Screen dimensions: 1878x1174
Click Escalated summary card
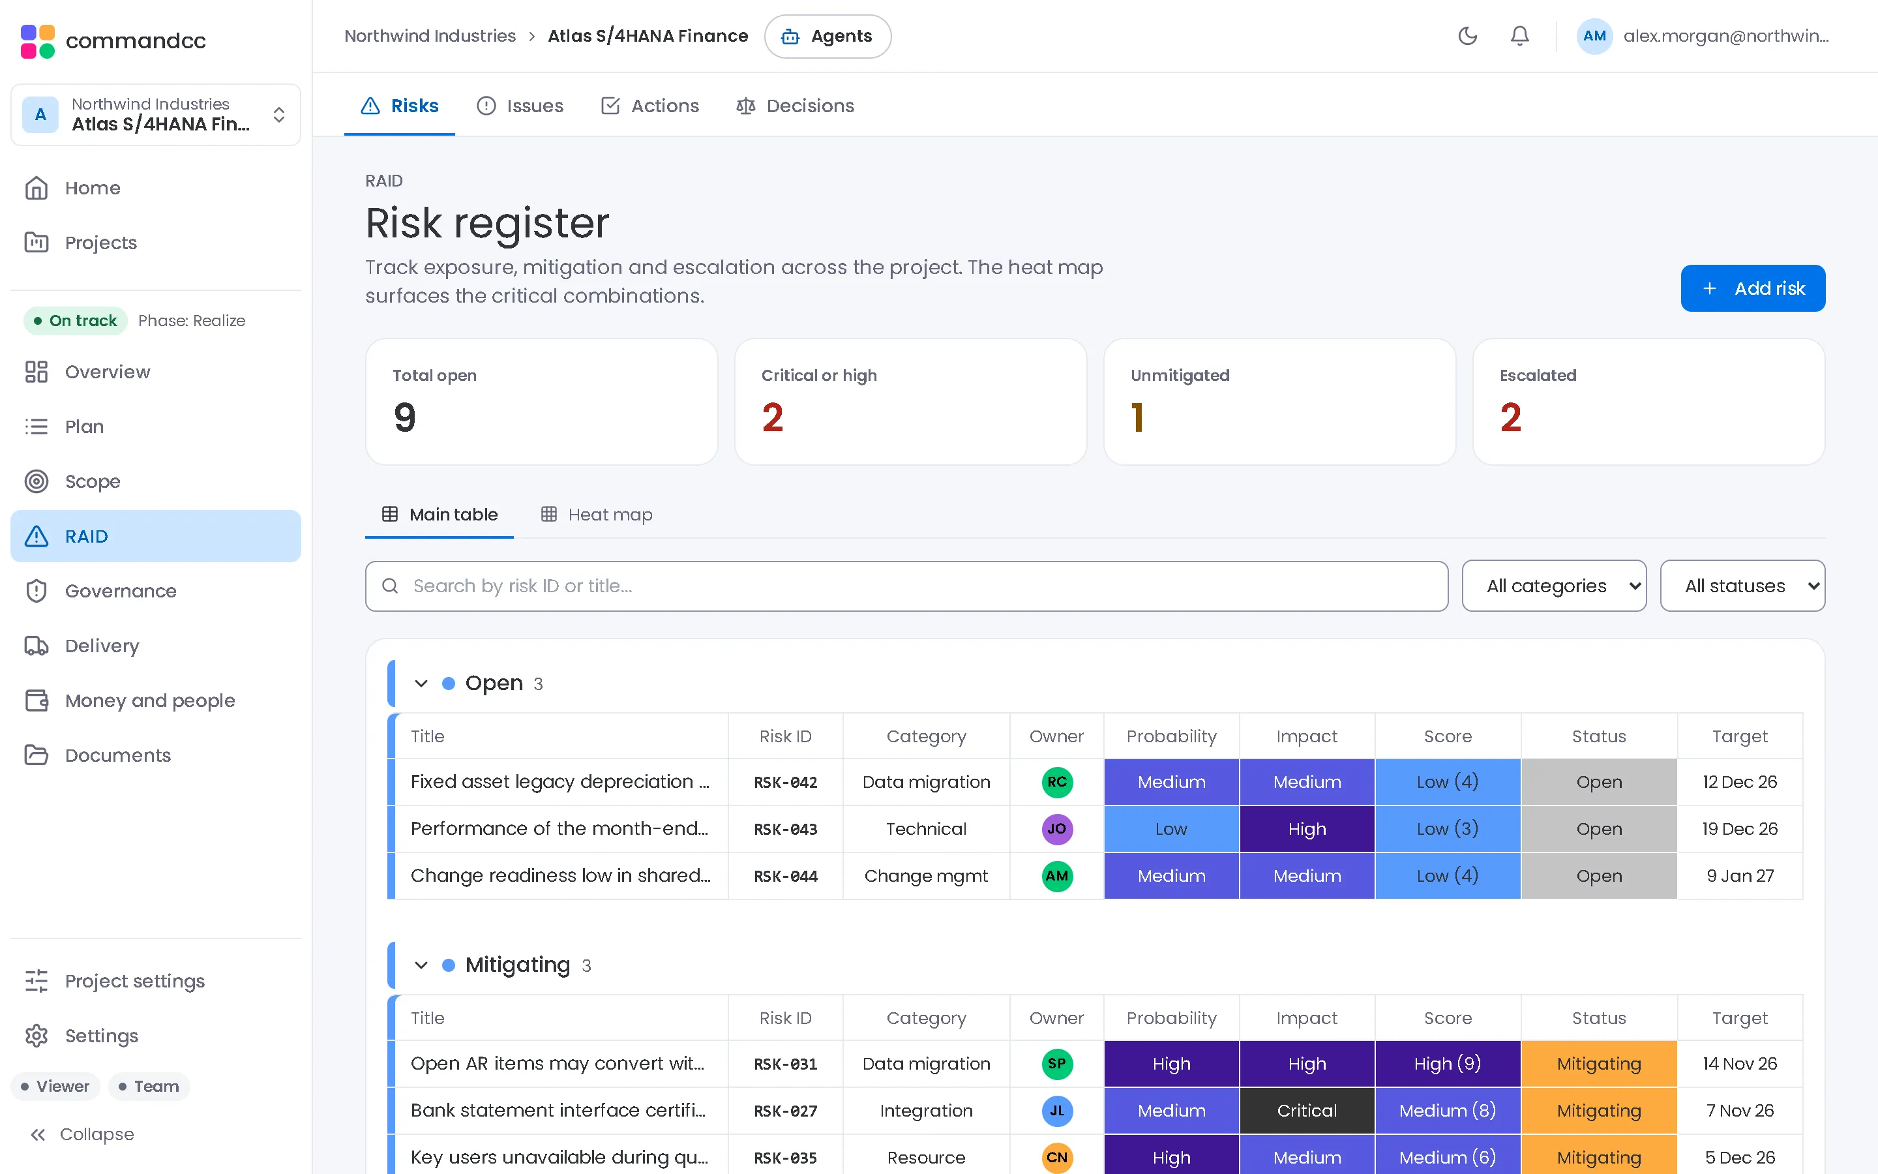pyautogui.click(x=1648, y=401)
